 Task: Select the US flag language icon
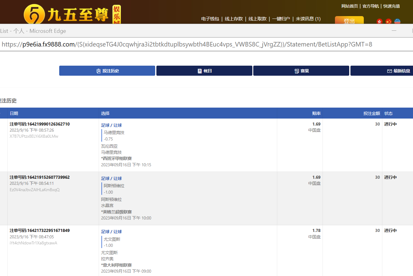(397, 21)
